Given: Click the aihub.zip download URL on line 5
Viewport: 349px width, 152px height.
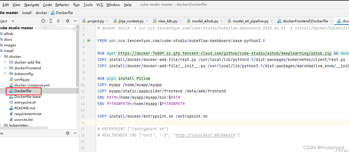Looking at the screenshot, I should tap(225, 53).
